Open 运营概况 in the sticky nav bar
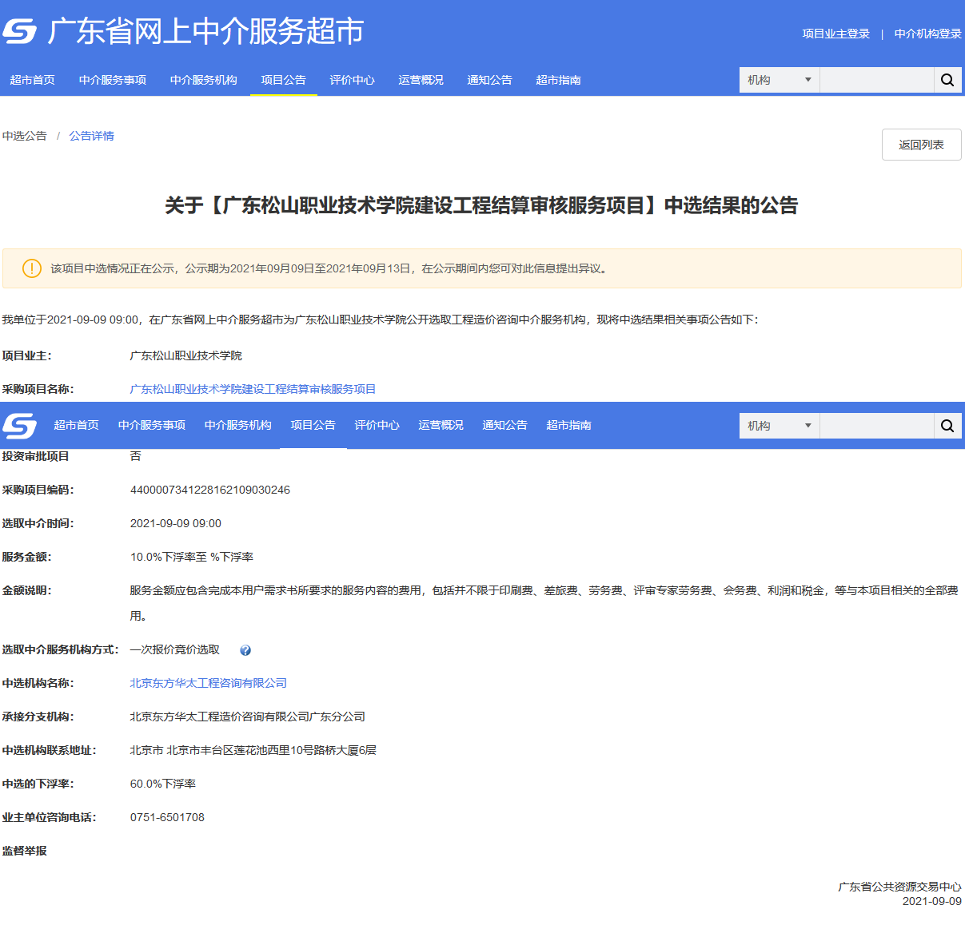965x929 pixels. pos(441,425)
